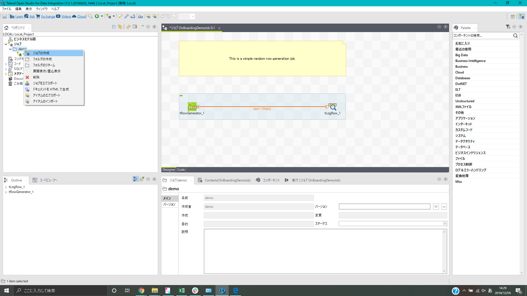Click the green Run job icon
Image resolution: width=527 pixels, height=296 pixels.
coord(97,16)
